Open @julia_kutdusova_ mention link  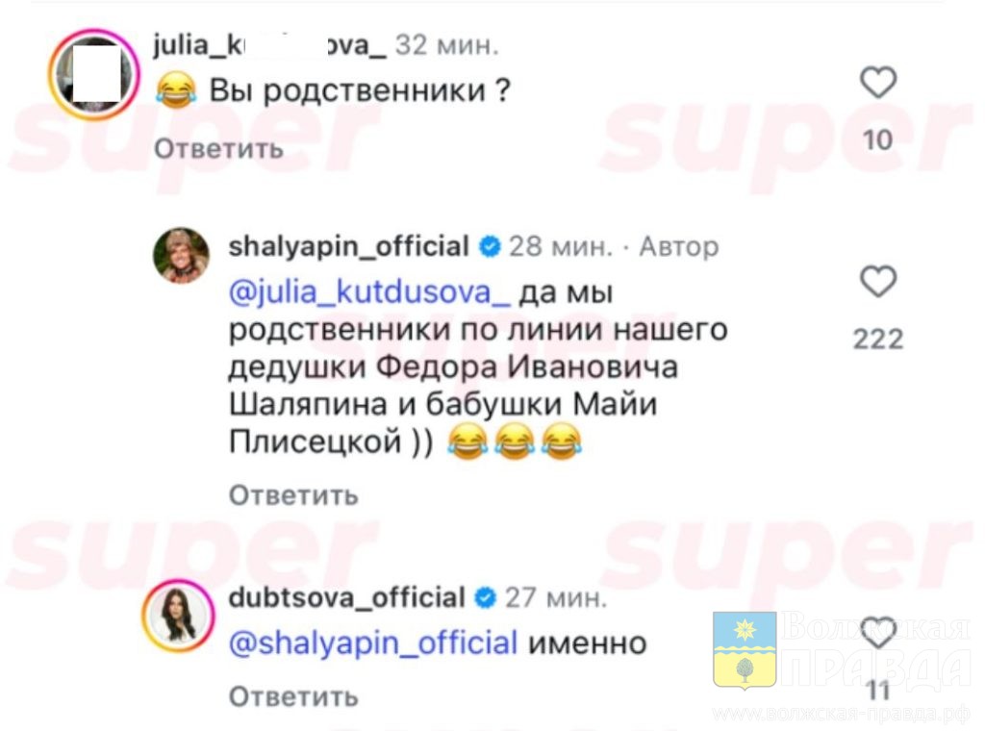pyautogui.click(x=370, y=292)
